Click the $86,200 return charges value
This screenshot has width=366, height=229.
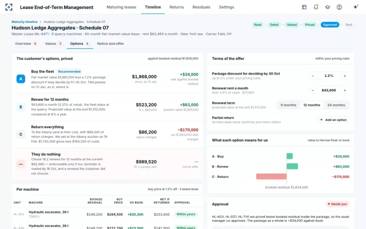(x=148, y=132)
